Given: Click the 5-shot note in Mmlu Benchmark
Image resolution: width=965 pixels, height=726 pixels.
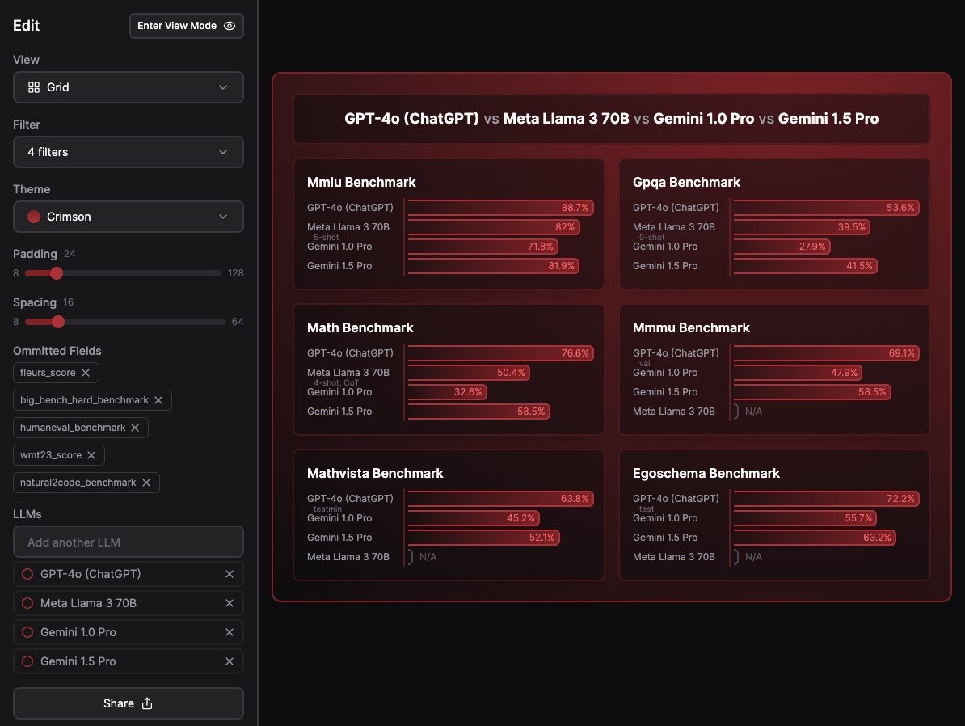Looking at the screenshot, I should [326, 237].
